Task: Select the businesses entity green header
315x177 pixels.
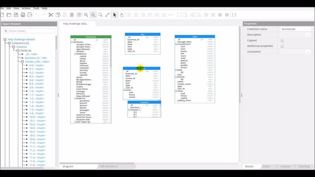Action: 91,37
